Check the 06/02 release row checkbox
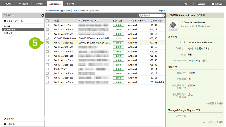The image size is (226, 127). coord(47,65)
